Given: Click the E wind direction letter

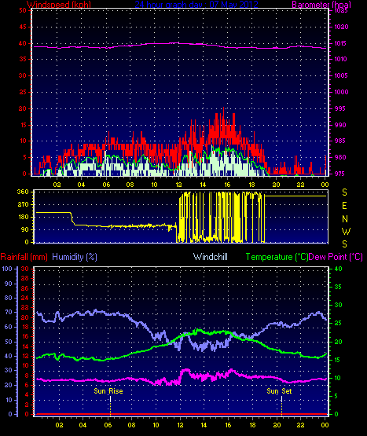Looking at the screenshot, I should pos(344,206).
